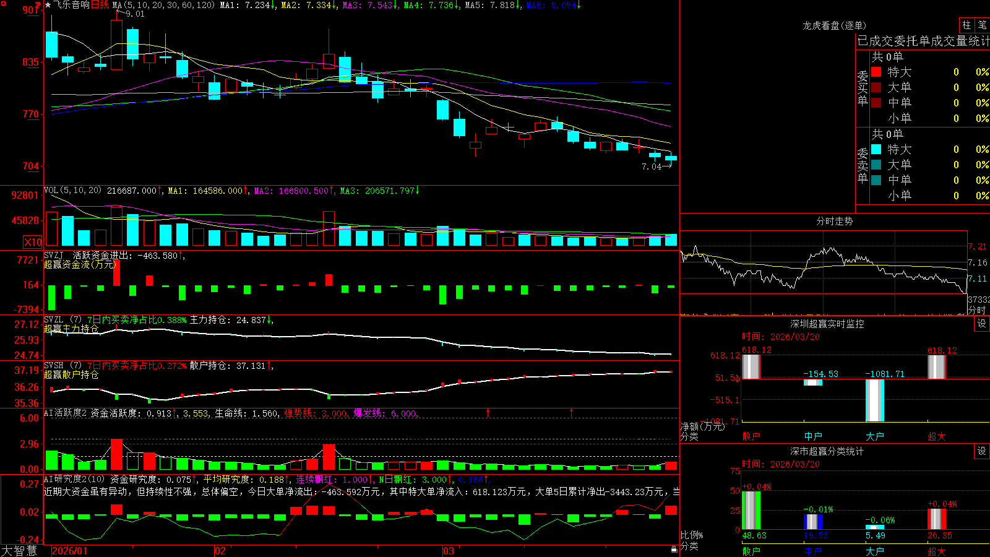Open 设 settings for 深圳超赢实时监控
Viewport: 990px width, 557px height.
982,324
